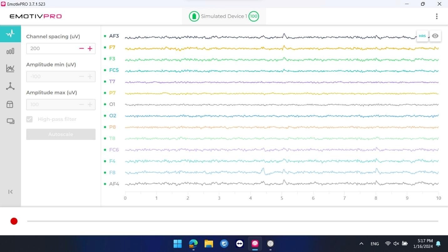Select the line graph icon in sidebar
Image resolution: width=448 pixels, height=252 pixels.
pos(10,69)
